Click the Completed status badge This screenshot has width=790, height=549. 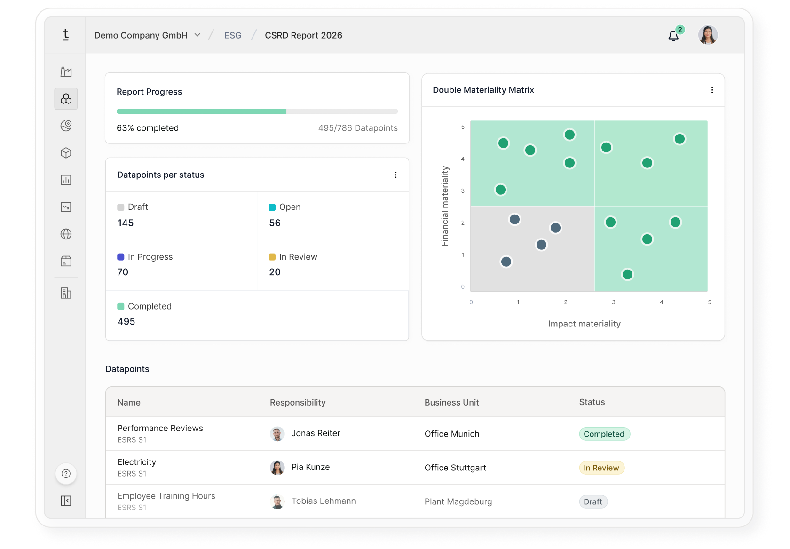604,434
